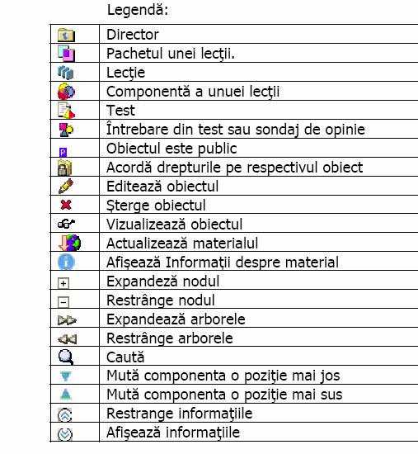This screenshot has width=418, height=454.
Task: Collapse the tree with double left arrows
Action: 67,338
